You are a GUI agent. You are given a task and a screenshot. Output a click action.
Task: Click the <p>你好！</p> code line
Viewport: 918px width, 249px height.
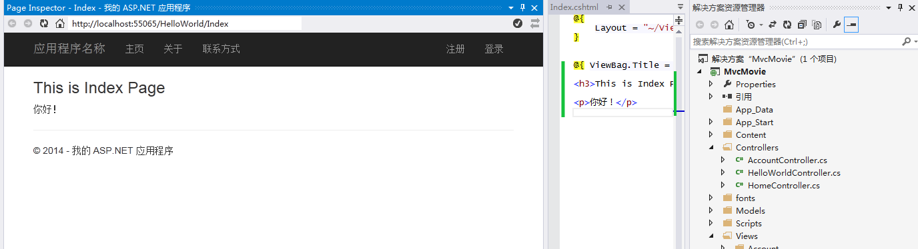click(x=605, y=103)
